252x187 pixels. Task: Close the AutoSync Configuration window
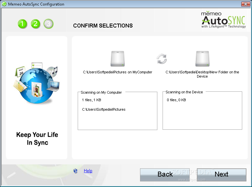point(245,4)
